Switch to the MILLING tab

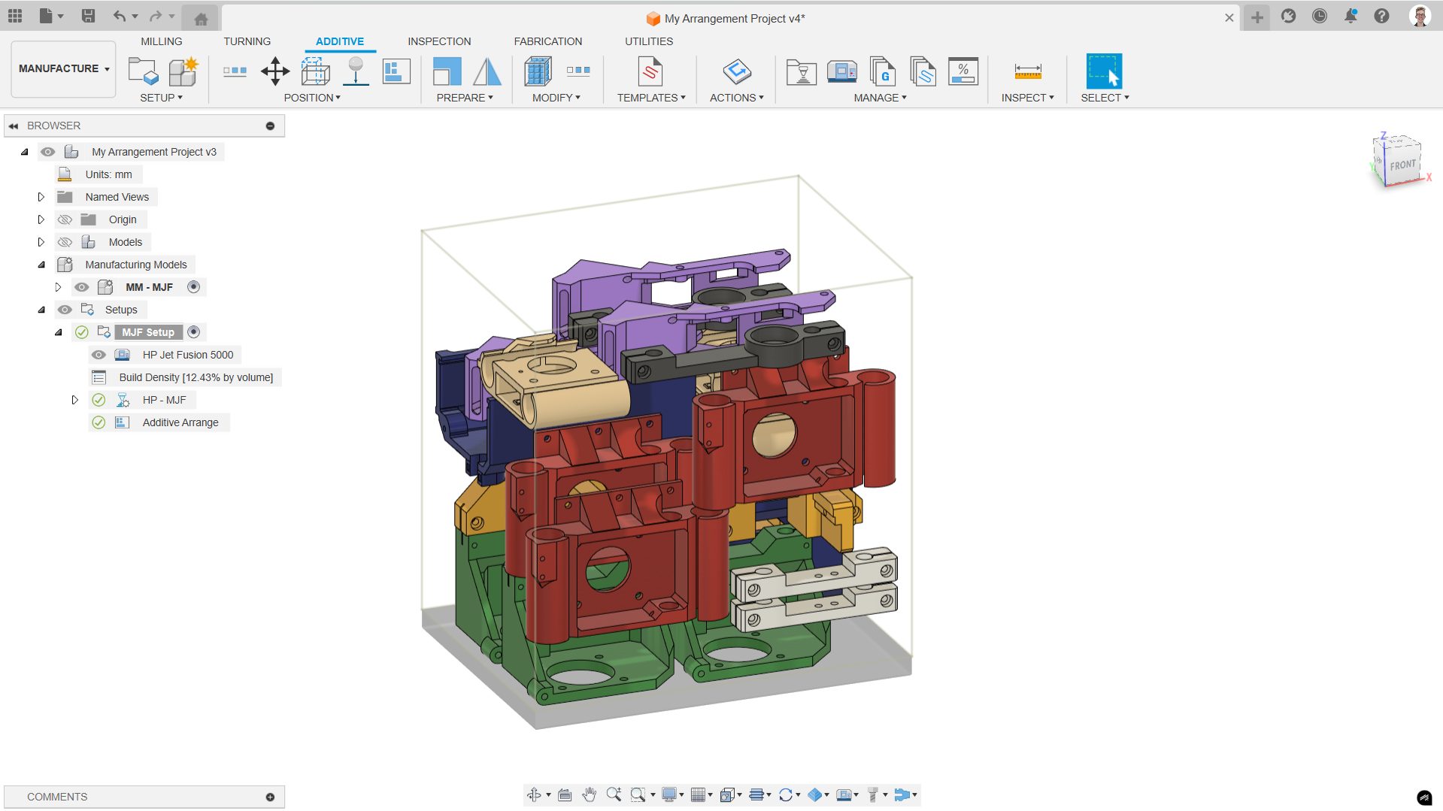click(x=161, y=41)
